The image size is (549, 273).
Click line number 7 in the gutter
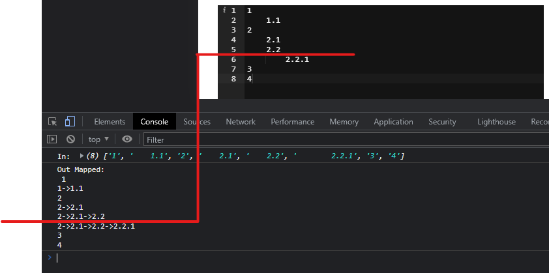[233, 69]
